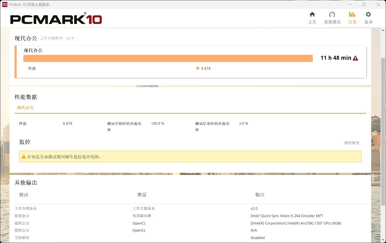Click the 测试开始时的电池电量 label
The height and width of the screenshot is (243, 386).
tap(124, 127)
